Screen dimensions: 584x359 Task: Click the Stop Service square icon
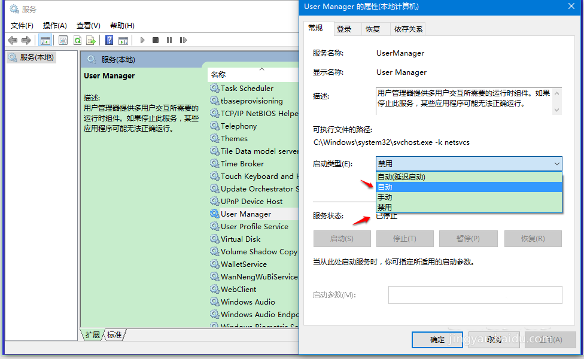[156, 40]
